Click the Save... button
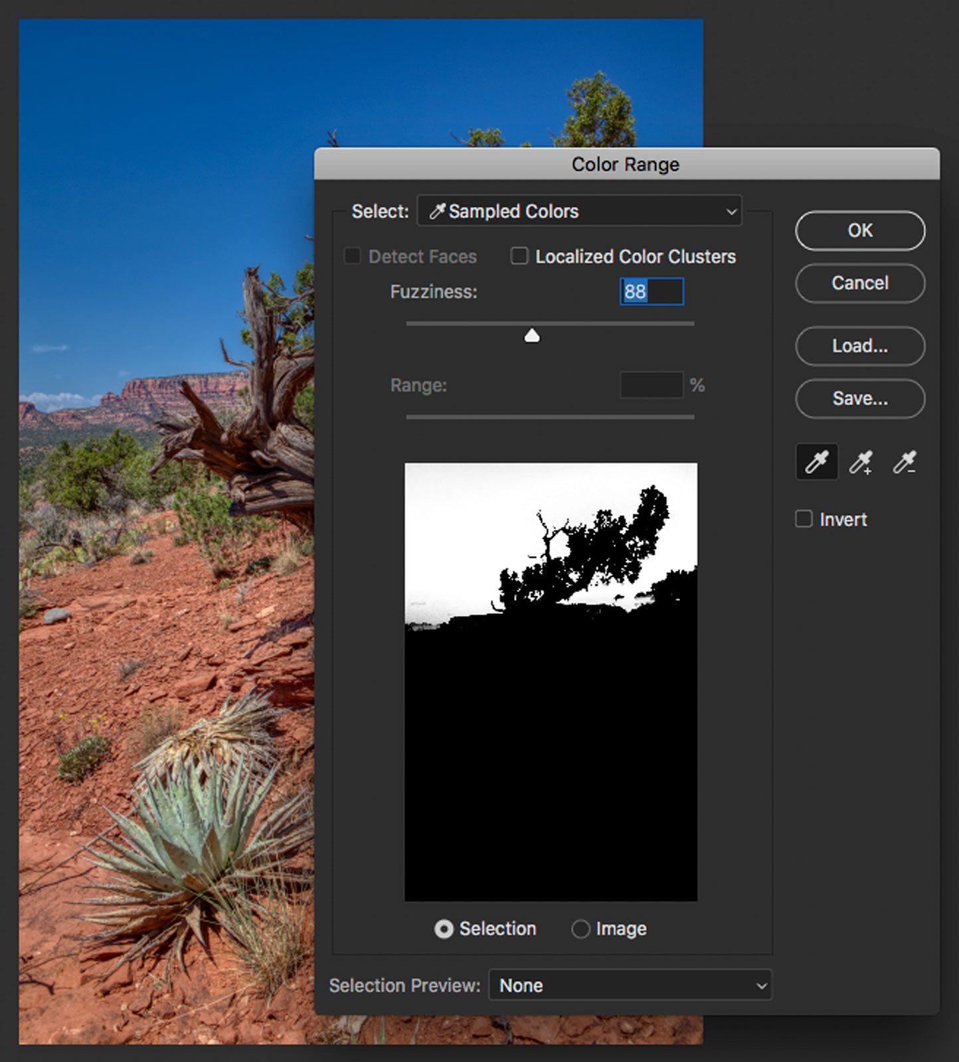The image size is (959, 1062). point(860,399)
